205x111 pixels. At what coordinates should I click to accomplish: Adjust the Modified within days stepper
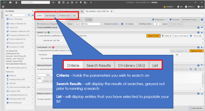[x=159, y=24]
